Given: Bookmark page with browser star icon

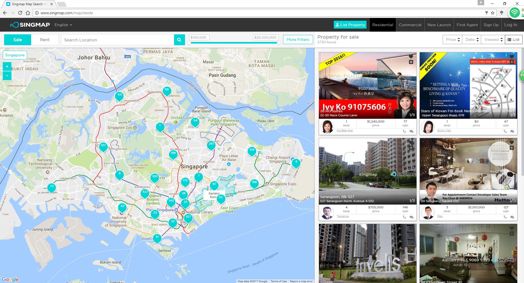Looking at the screenshot, I should pos(493,13).
